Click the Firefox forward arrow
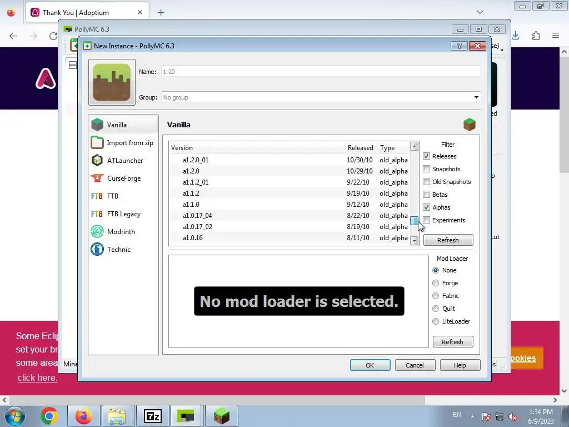 pyautogui.click(x=33, y=36)
